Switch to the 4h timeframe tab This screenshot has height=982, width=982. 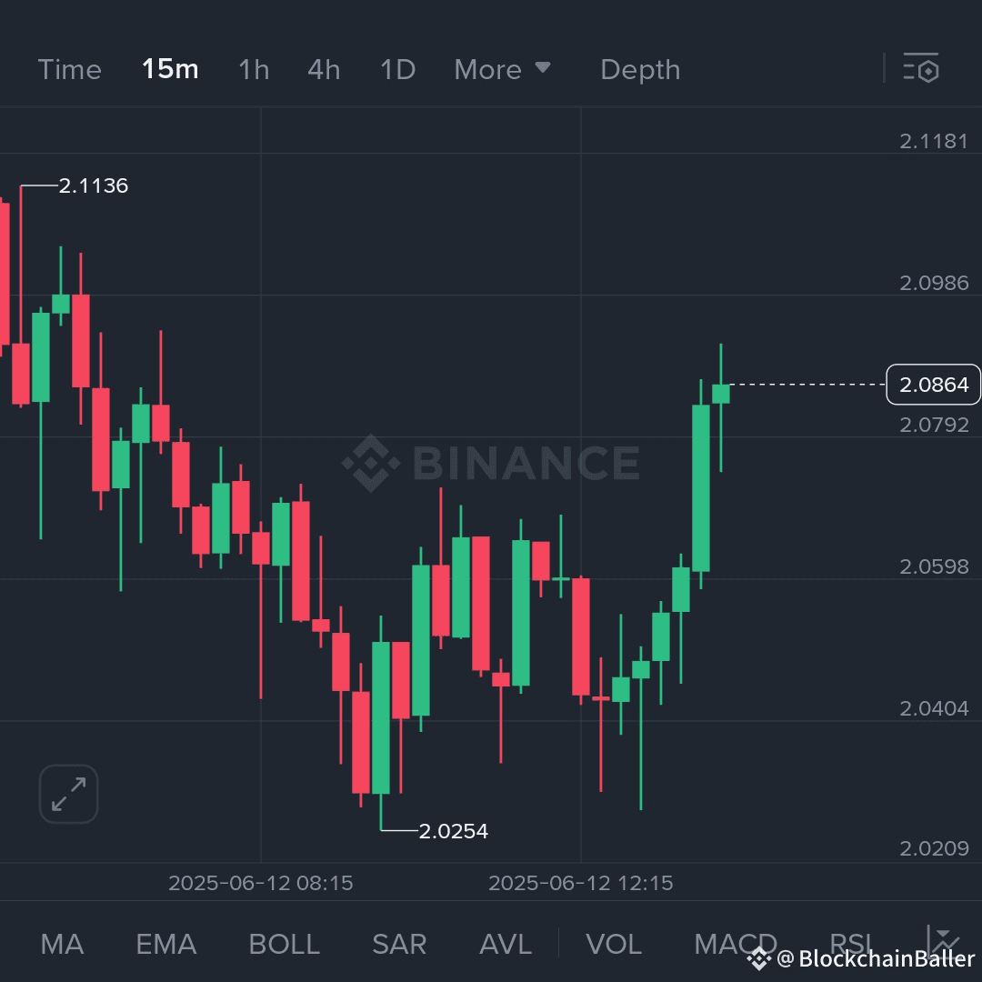point(324,69)
